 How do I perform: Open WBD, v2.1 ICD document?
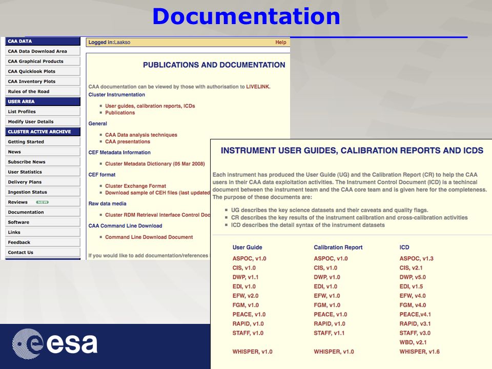(413, 342)
